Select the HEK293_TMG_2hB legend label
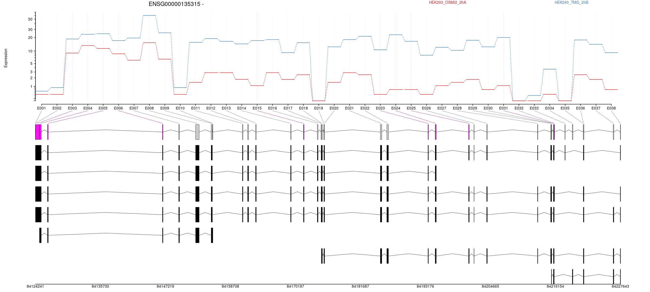 (571, 2)
